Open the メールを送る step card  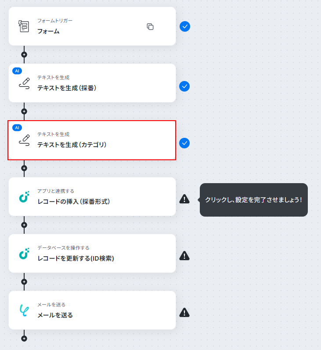pyautogui.click(x=92, y=310)
